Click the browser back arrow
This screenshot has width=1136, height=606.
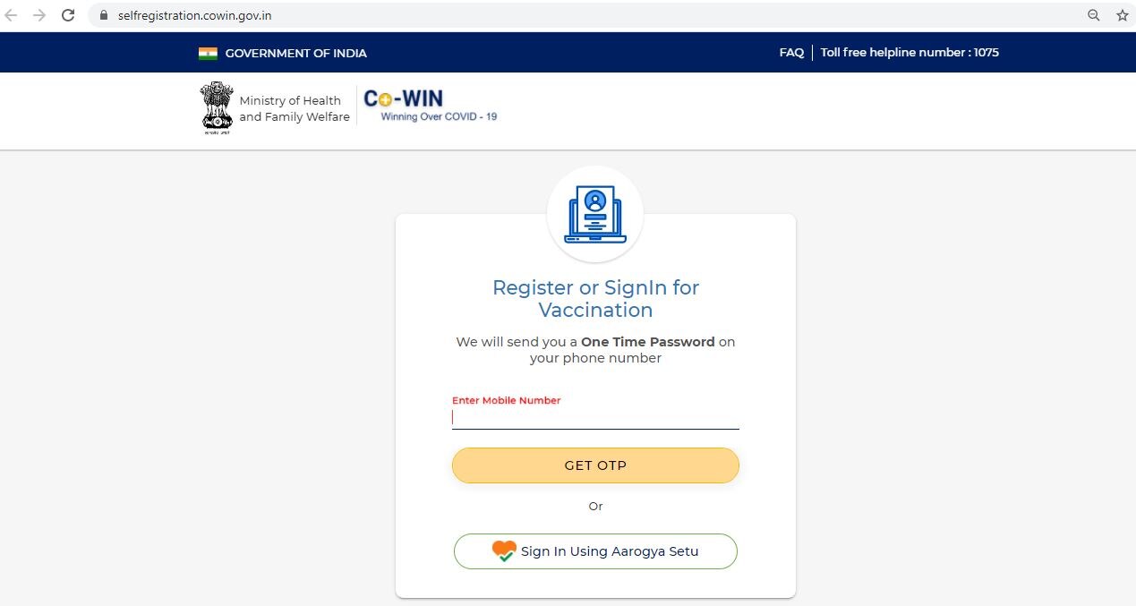click(12, 15)
